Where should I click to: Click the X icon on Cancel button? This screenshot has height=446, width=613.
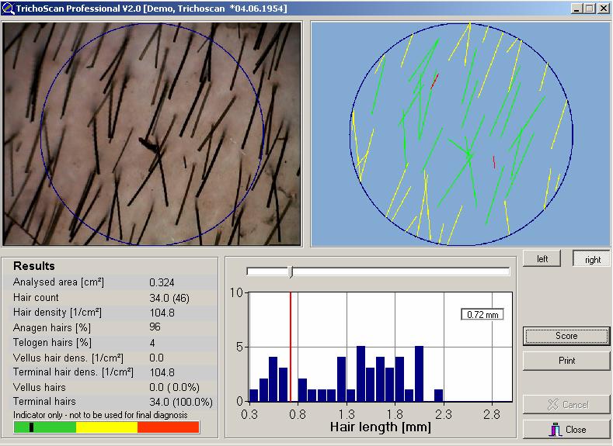click(x=553, y=405)
